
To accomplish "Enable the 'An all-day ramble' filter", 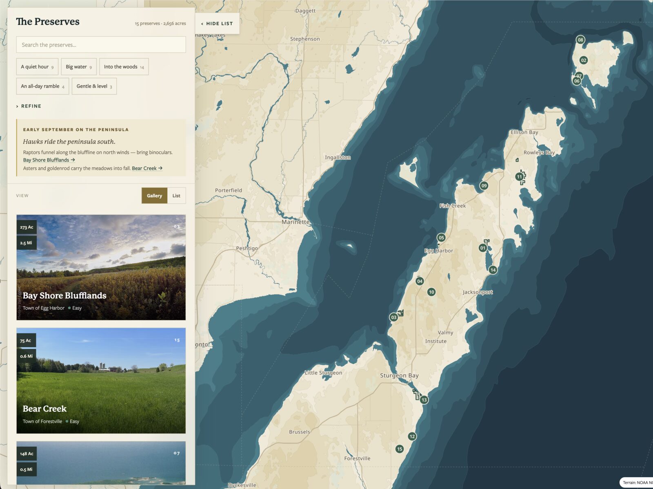I will [42, 86].
